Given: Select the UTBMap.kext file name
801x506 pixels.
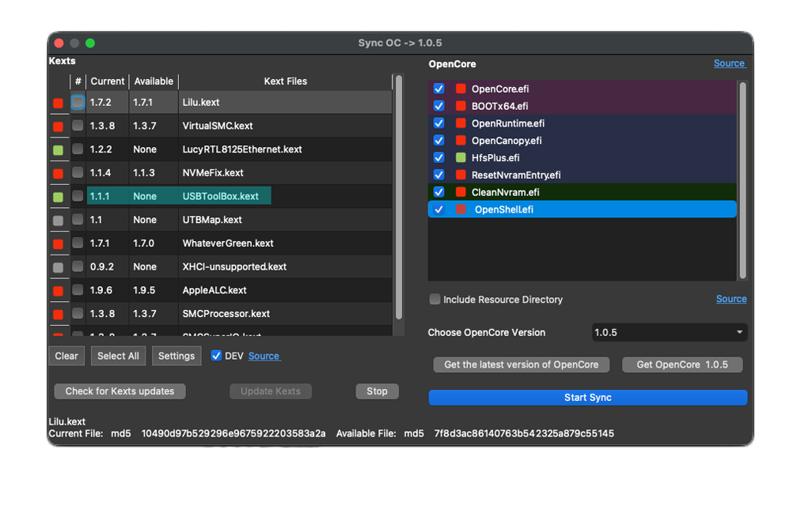Looking at the screenshot, I should point(212,220).
